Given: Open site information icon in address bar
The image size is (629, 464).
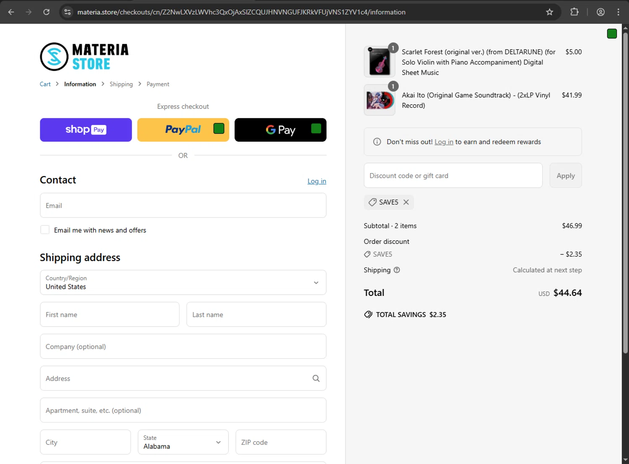Looking at the screenshot, I should coord(68,12).
